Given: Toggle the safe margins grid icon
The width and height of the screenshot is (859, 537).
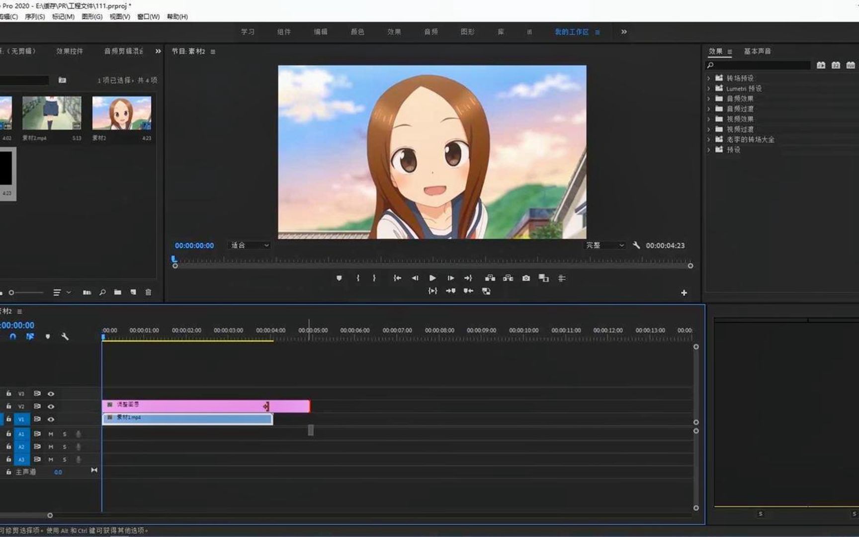Looking at the screenshot, I should (x=562, y=278).
